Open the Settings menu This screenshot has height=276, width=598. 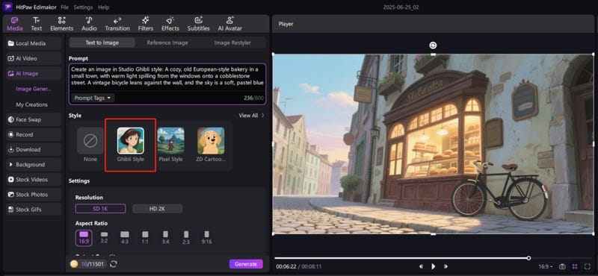(x=83, y=7)
